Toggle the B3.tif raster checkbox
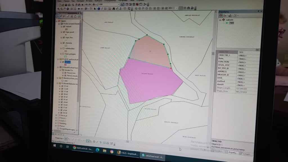 62,94
